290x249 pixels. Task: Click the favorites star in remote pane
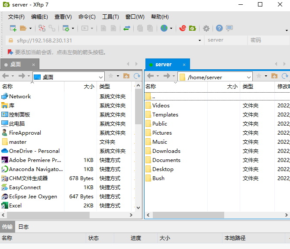click(x=259, y=76)
